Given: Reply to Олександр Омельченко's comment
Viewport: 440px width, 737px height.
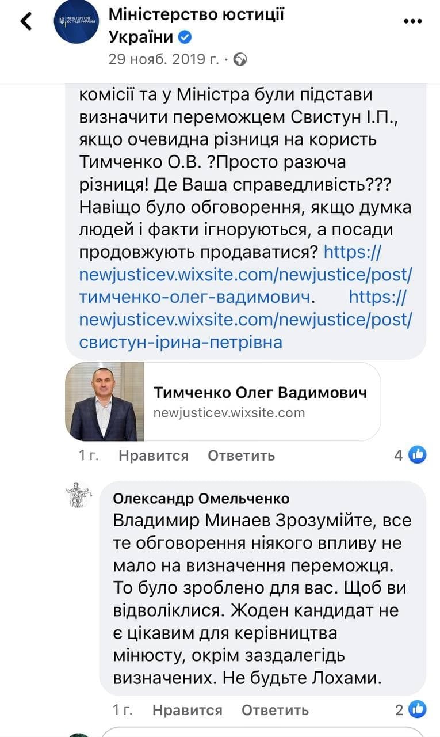Looking at the screenshot, I should tap(275, 711).
